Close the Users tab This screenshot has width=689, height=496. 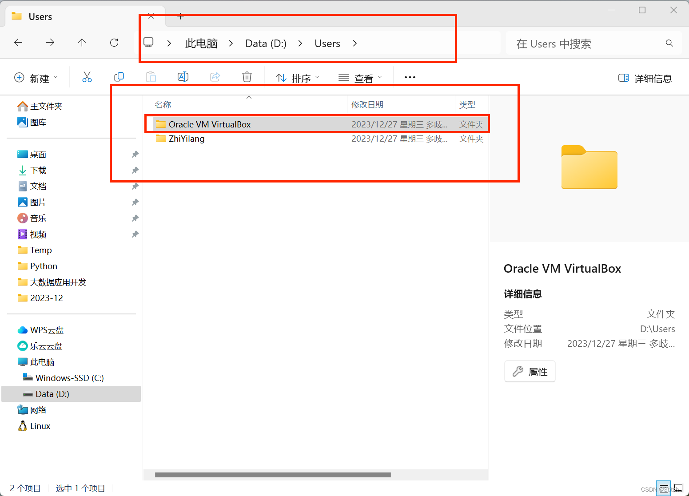click(x=151, y=16)
